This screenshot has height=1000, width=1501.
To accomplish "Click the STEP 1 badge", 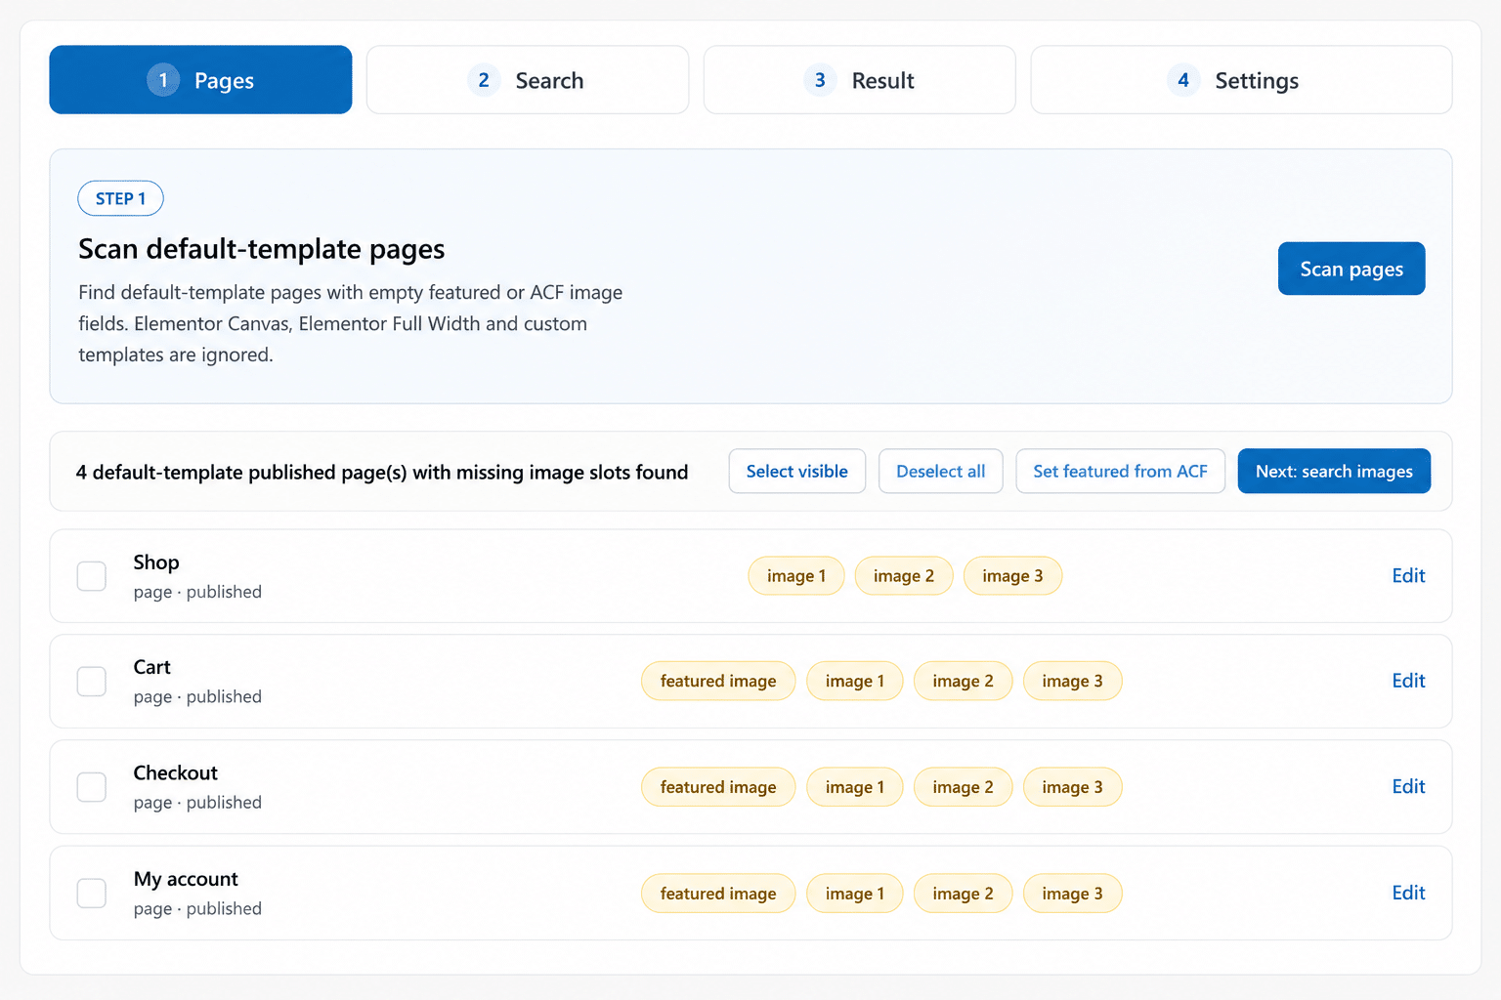I will [120, 198].
